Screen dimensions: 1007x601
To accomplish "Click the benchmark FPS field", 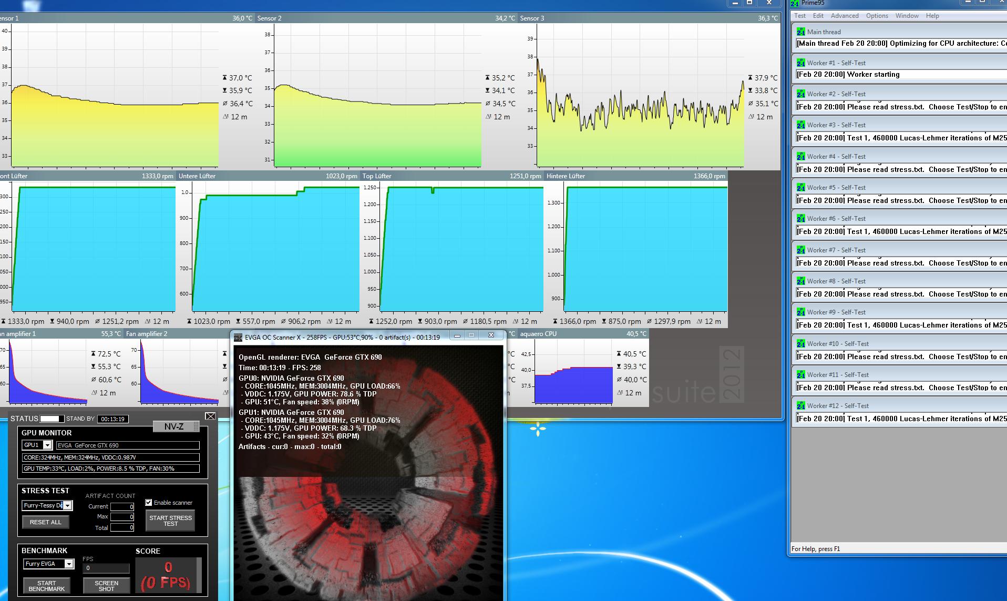I will pyautogui.click(x=106, y=568).
